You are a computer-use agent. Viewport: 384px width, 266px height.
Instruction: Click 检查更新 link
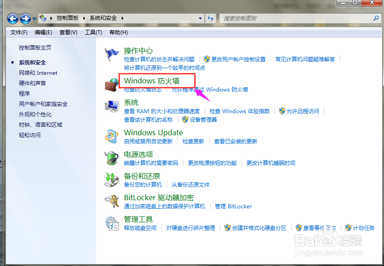[x=193, y=141]
